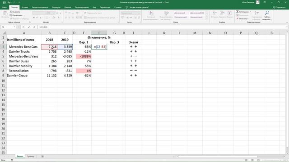
Task: Toggle Bold formatting button
Action: click(x=34, y=18)
